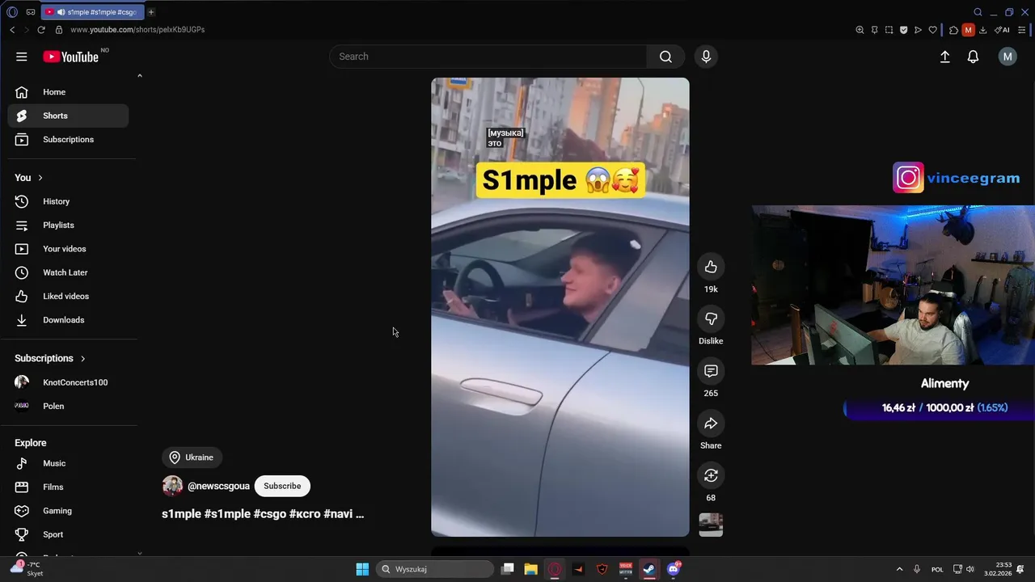Open the account avatar menu
Screen dimensions: 1035x582
pyautogui.click(x=1008, y=57)
